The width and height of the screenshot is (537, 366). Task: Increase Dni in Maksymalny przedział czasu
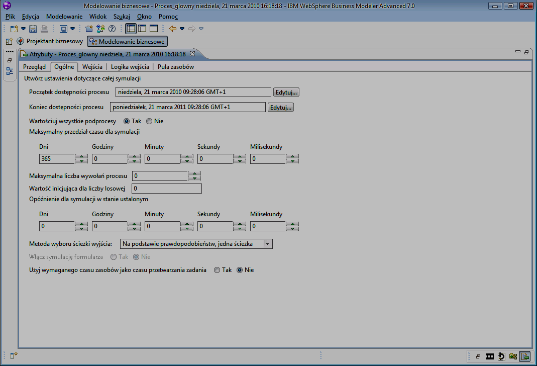(x=81, y=157)
